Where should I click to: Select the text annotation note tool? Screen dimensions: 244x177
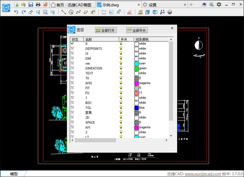tap(93, 12)
